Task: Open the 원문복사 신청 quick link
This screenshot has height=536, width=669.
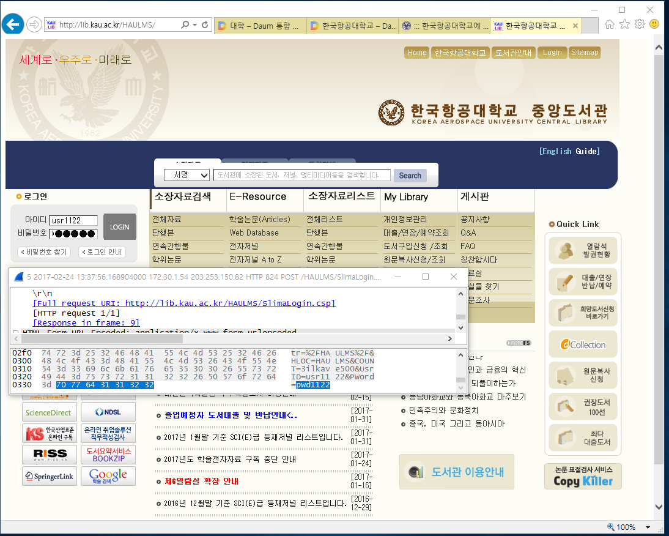Action: point(583,375)
